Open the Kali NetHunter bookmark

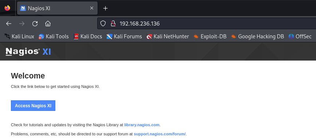pos(168,36)
